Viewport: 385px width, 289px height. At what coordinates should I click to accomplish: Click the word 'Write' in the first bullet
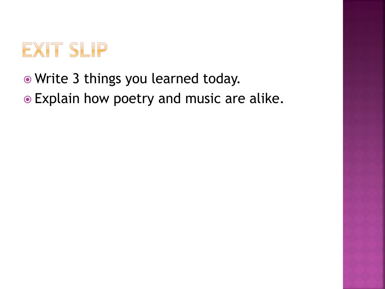coord(51,79)
